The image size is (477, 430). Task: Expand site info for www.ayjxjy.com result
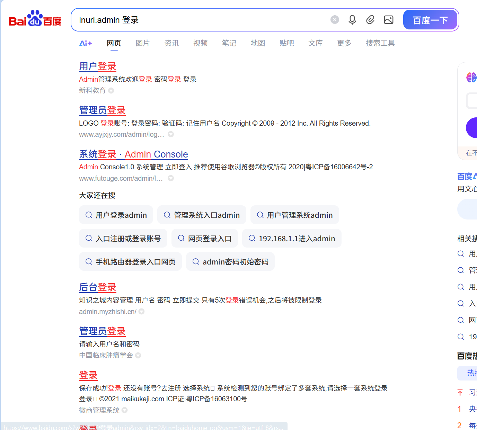[x=170, y=134]
